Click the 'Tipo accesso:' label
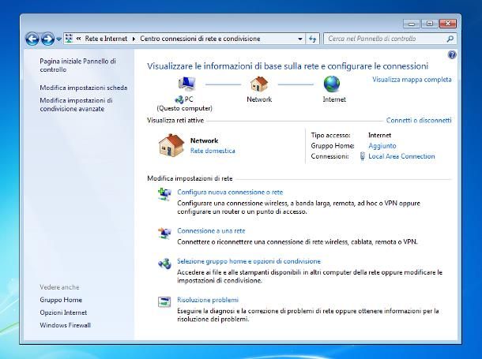 click(x=330, y=136)
